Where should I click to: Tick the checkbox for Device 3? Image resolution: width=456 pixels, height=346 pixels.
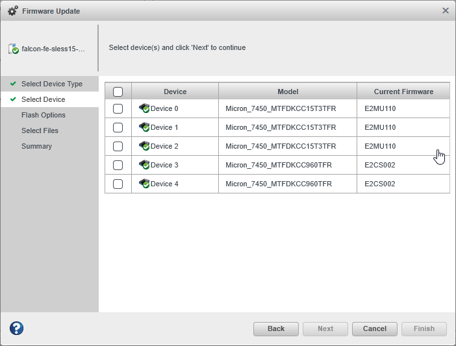coord(118,165)
